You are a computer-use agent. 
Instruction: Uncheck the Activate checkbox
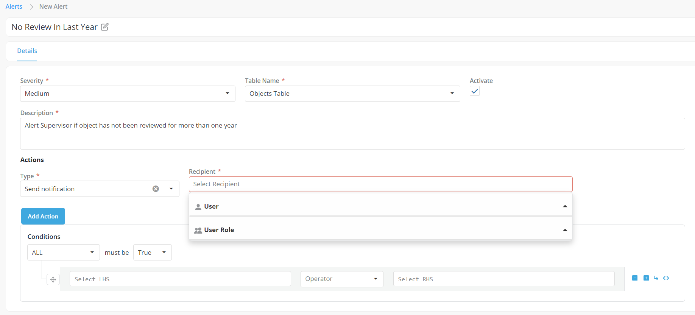coord(474,91)
